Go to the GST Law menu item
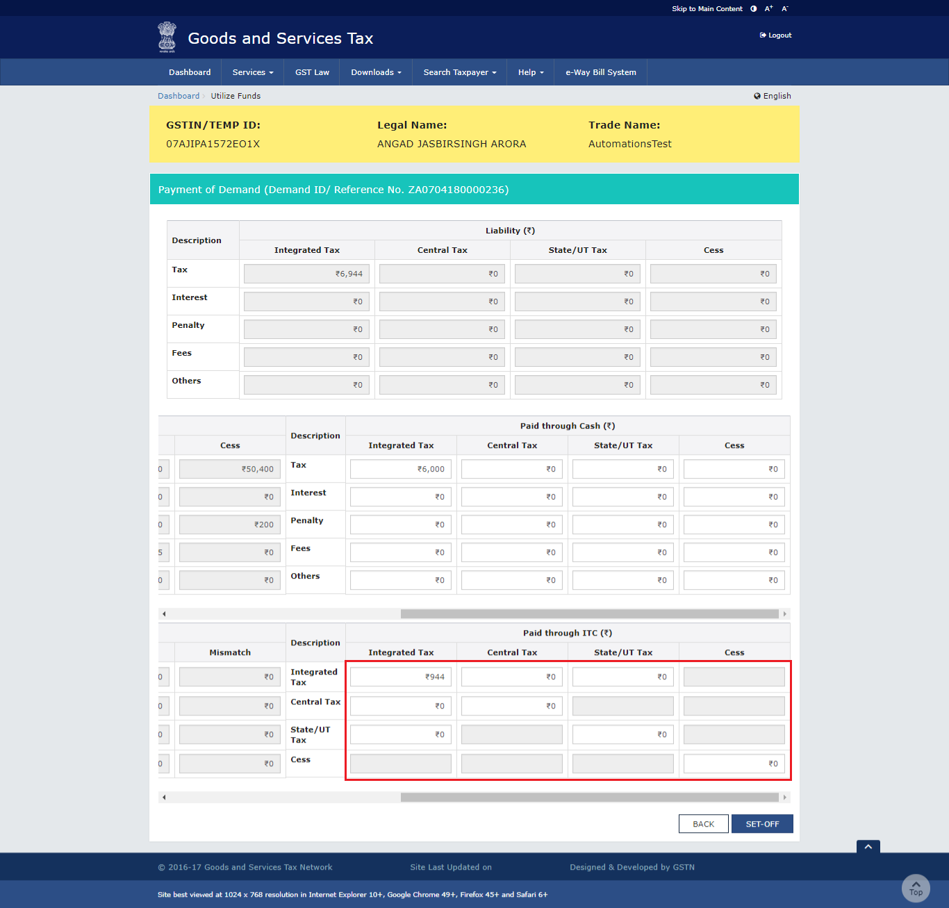The height and width of the screenshot is (908, 949). click(x=312, y=72)
